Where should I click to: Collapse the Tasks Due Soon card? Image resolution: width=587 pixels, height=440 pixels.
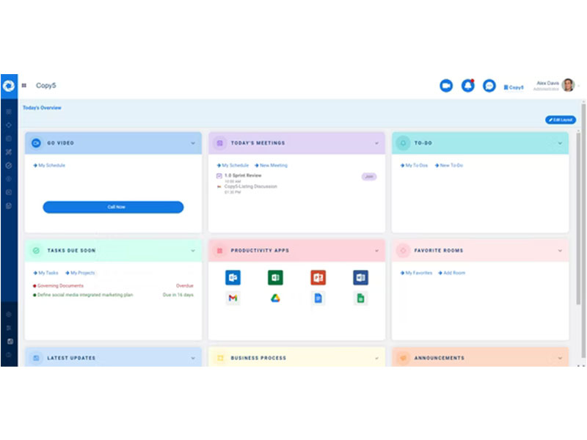coord(194,250)
